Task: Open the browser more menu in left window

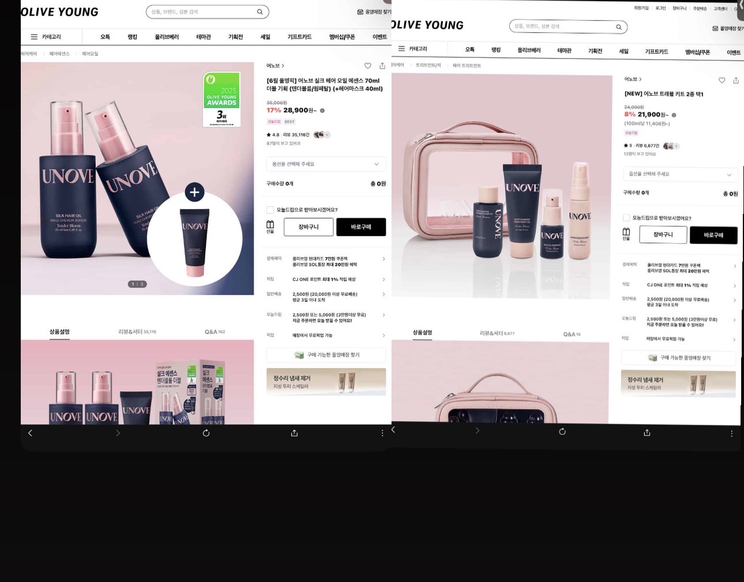Action: [382, 433]
